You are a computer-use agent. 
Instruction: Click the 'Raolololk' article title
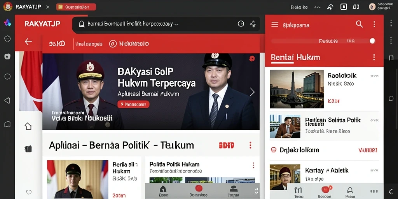[342, 76]
